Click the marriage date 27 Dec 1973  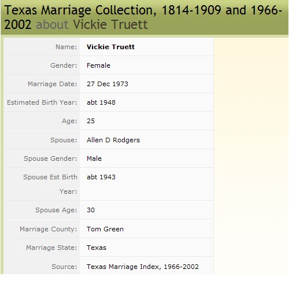pos(108,84)
